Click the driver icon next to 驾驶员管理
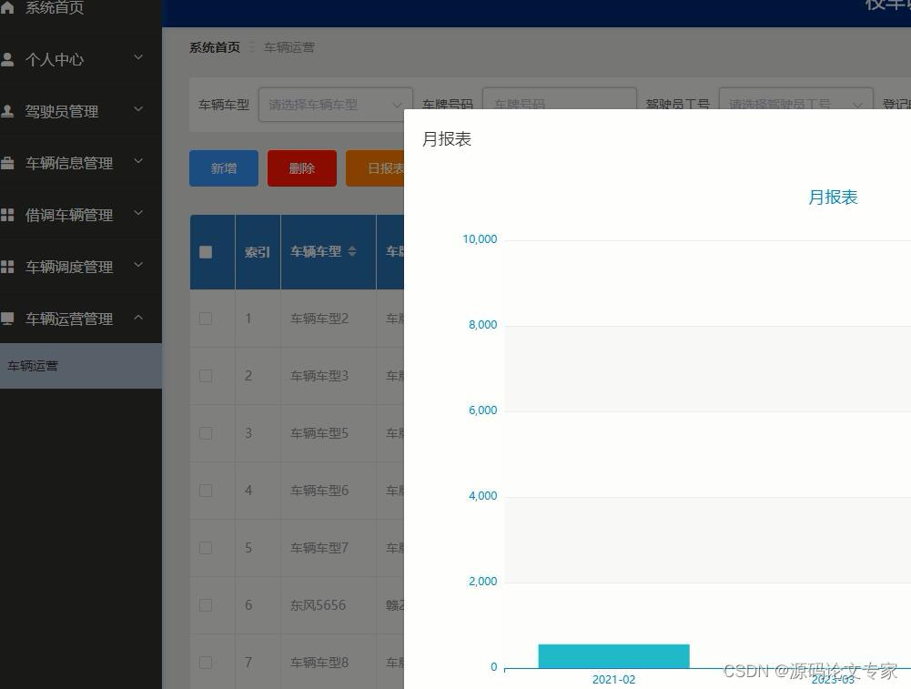This screenshot has height=689, width=911. click(x=9, y=110)
